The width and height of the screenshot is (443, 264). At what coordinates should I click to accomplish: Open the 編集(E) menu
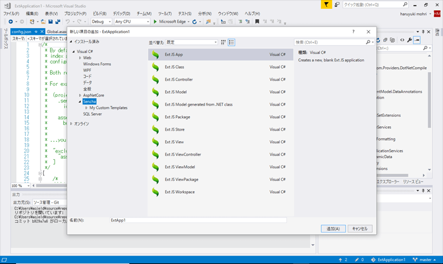click(x=32, y=13)
